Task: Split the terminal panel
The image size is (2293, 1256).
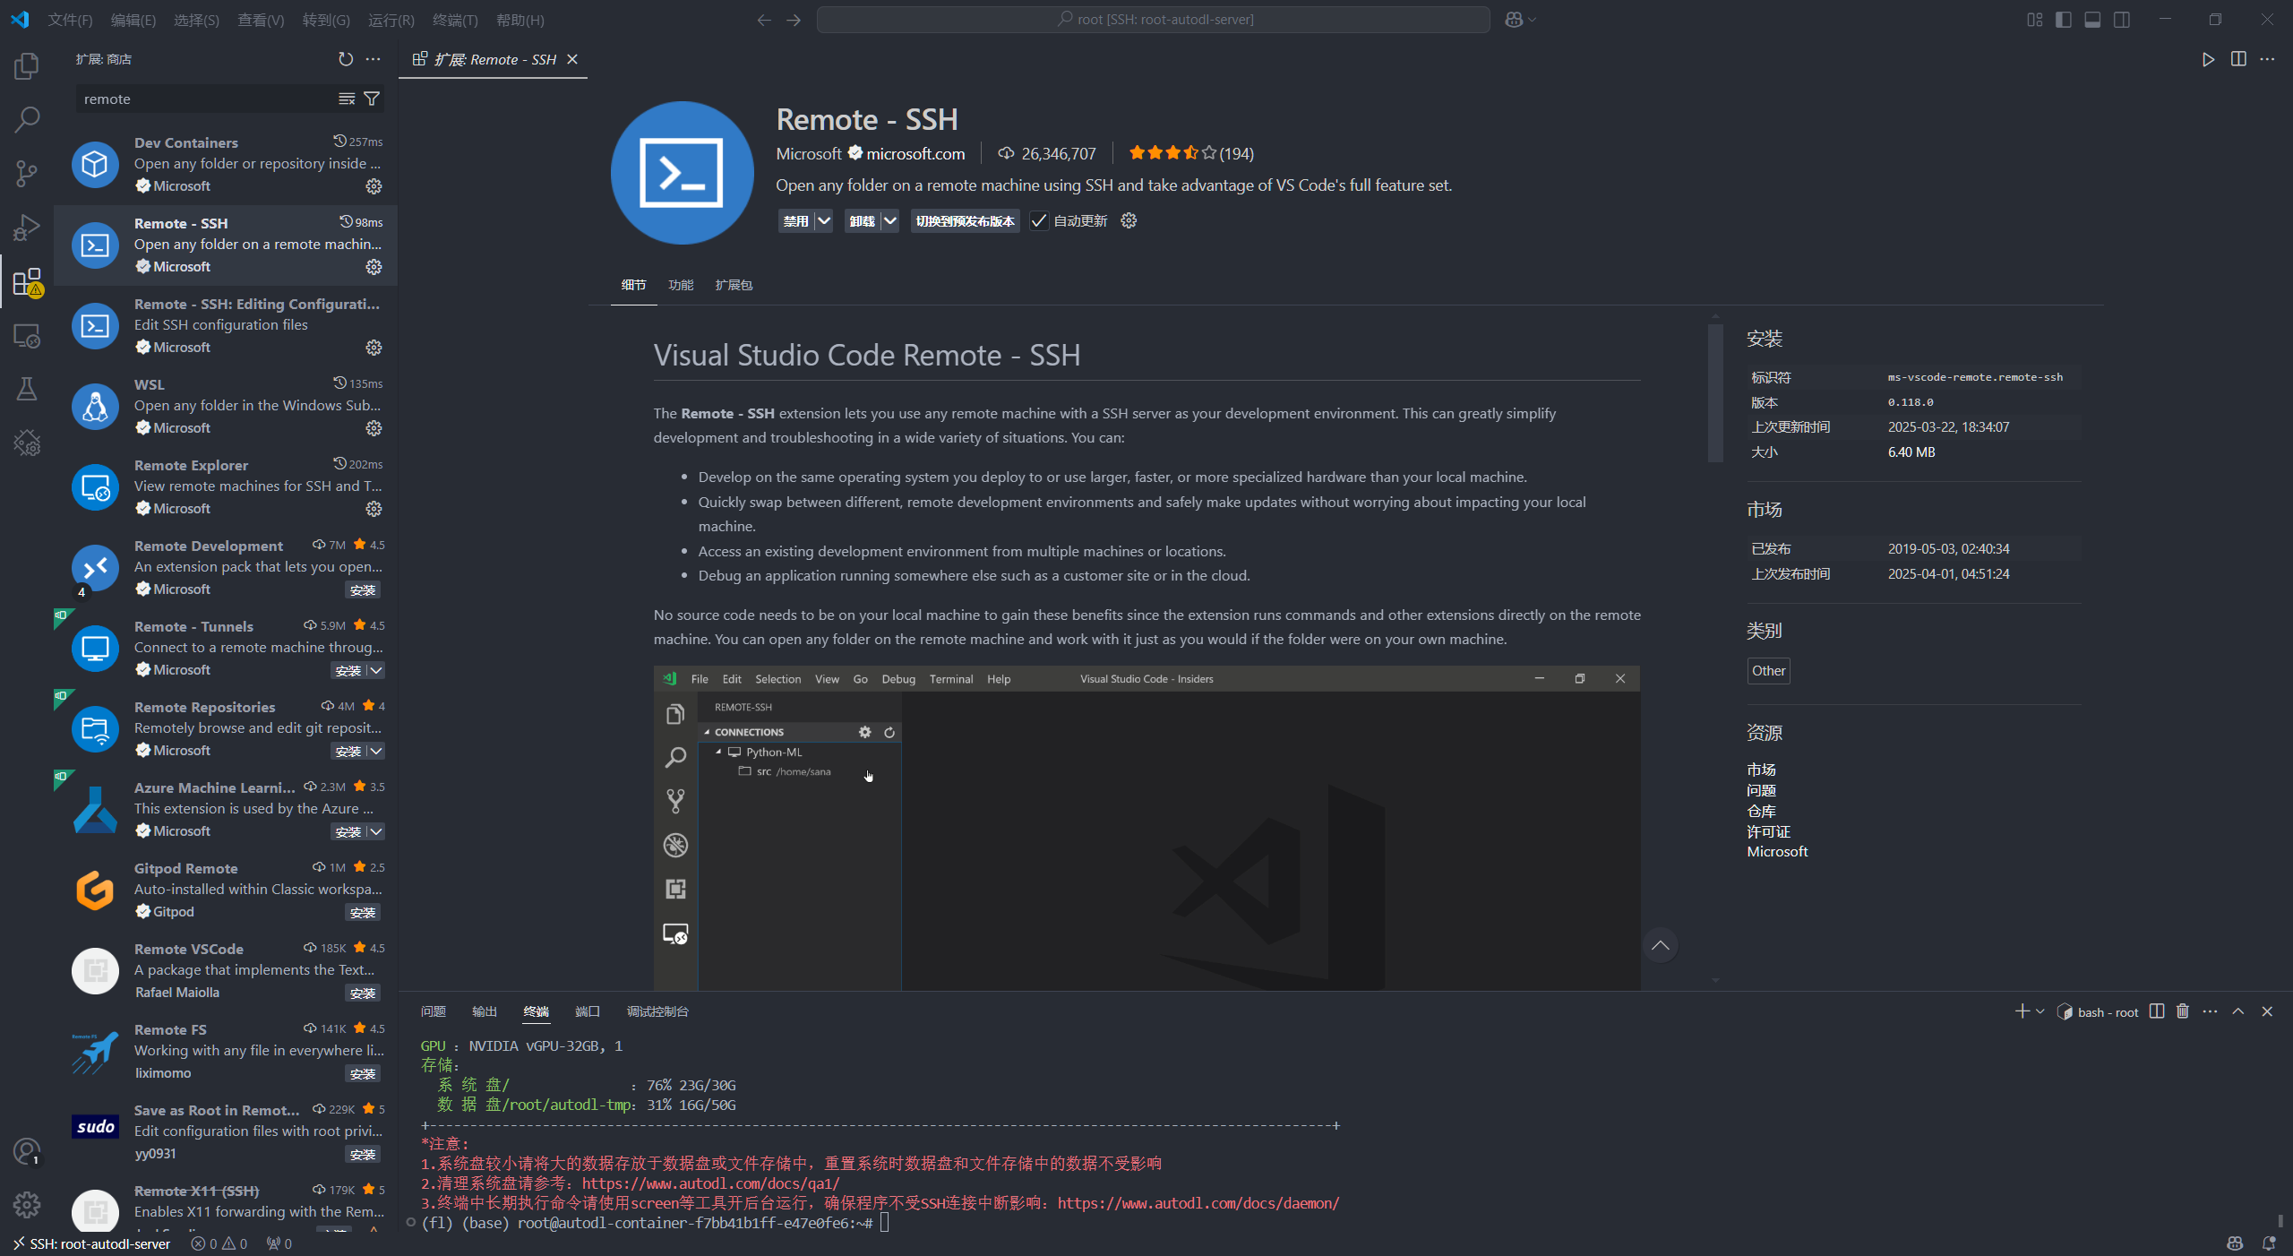Action: point(2157,1011)
